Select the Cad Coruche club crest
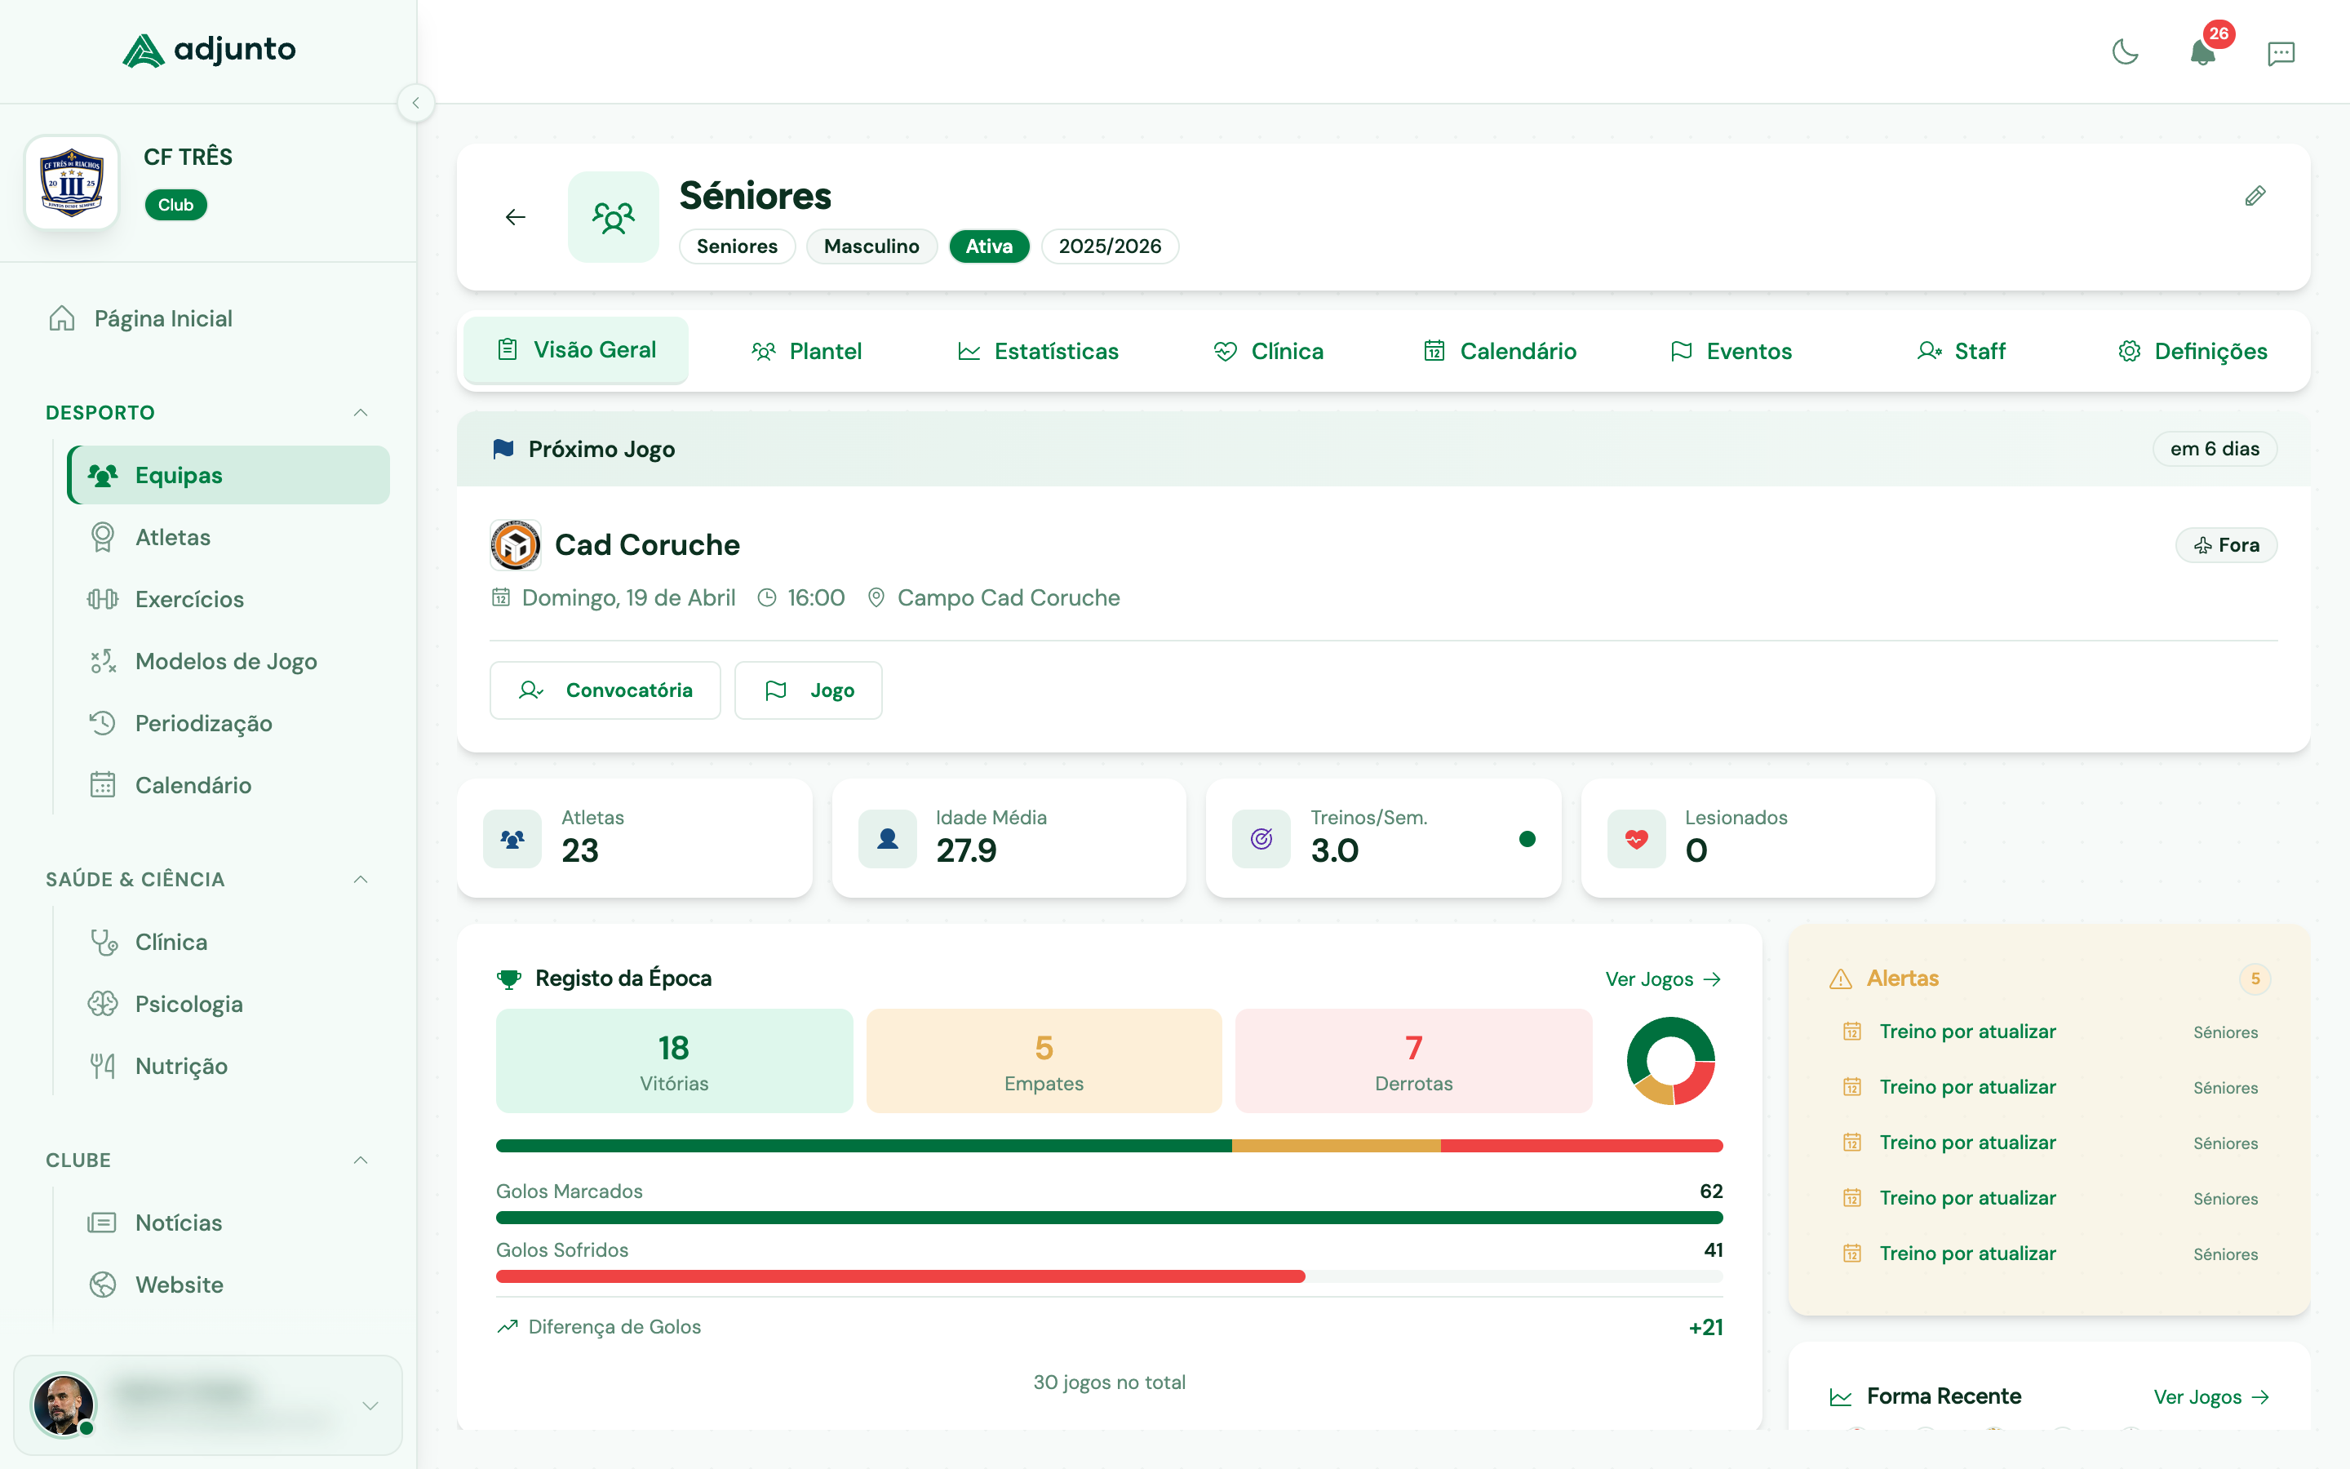This screenshot has width=2350, height=1469. point(516,544)
